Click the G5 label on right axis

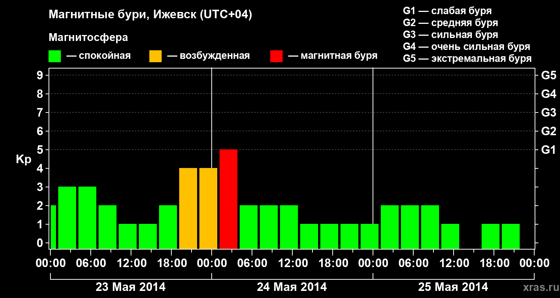(548, 75)
